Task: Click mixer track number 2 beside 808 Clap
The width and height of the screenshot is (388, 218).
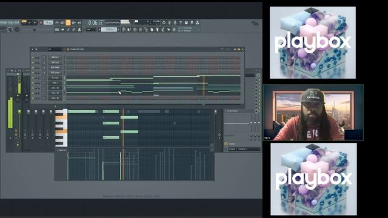Action: 44,62
